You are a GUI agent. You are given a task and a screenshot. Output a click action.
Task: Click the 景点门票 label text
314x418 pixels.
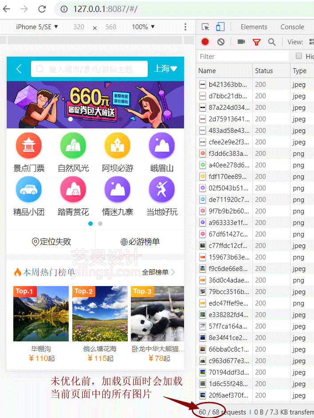pyautogui.click(x=29, y=168)
